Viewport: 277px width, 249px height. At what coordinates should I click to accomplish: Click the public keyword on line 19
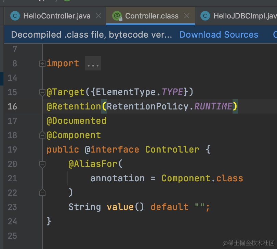tap(63, 150)
